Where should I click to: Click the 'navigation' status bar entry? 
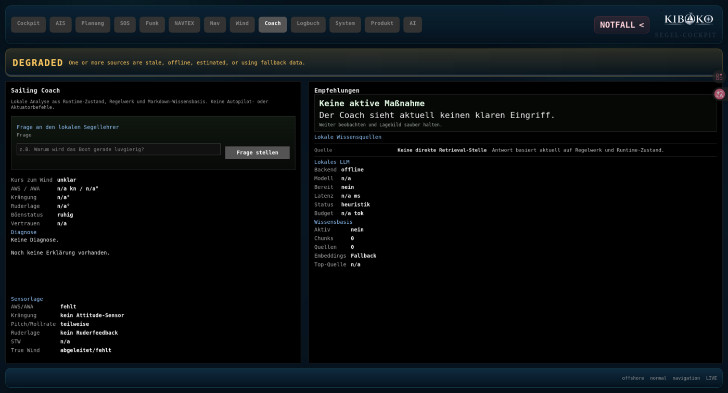(686, 378)
